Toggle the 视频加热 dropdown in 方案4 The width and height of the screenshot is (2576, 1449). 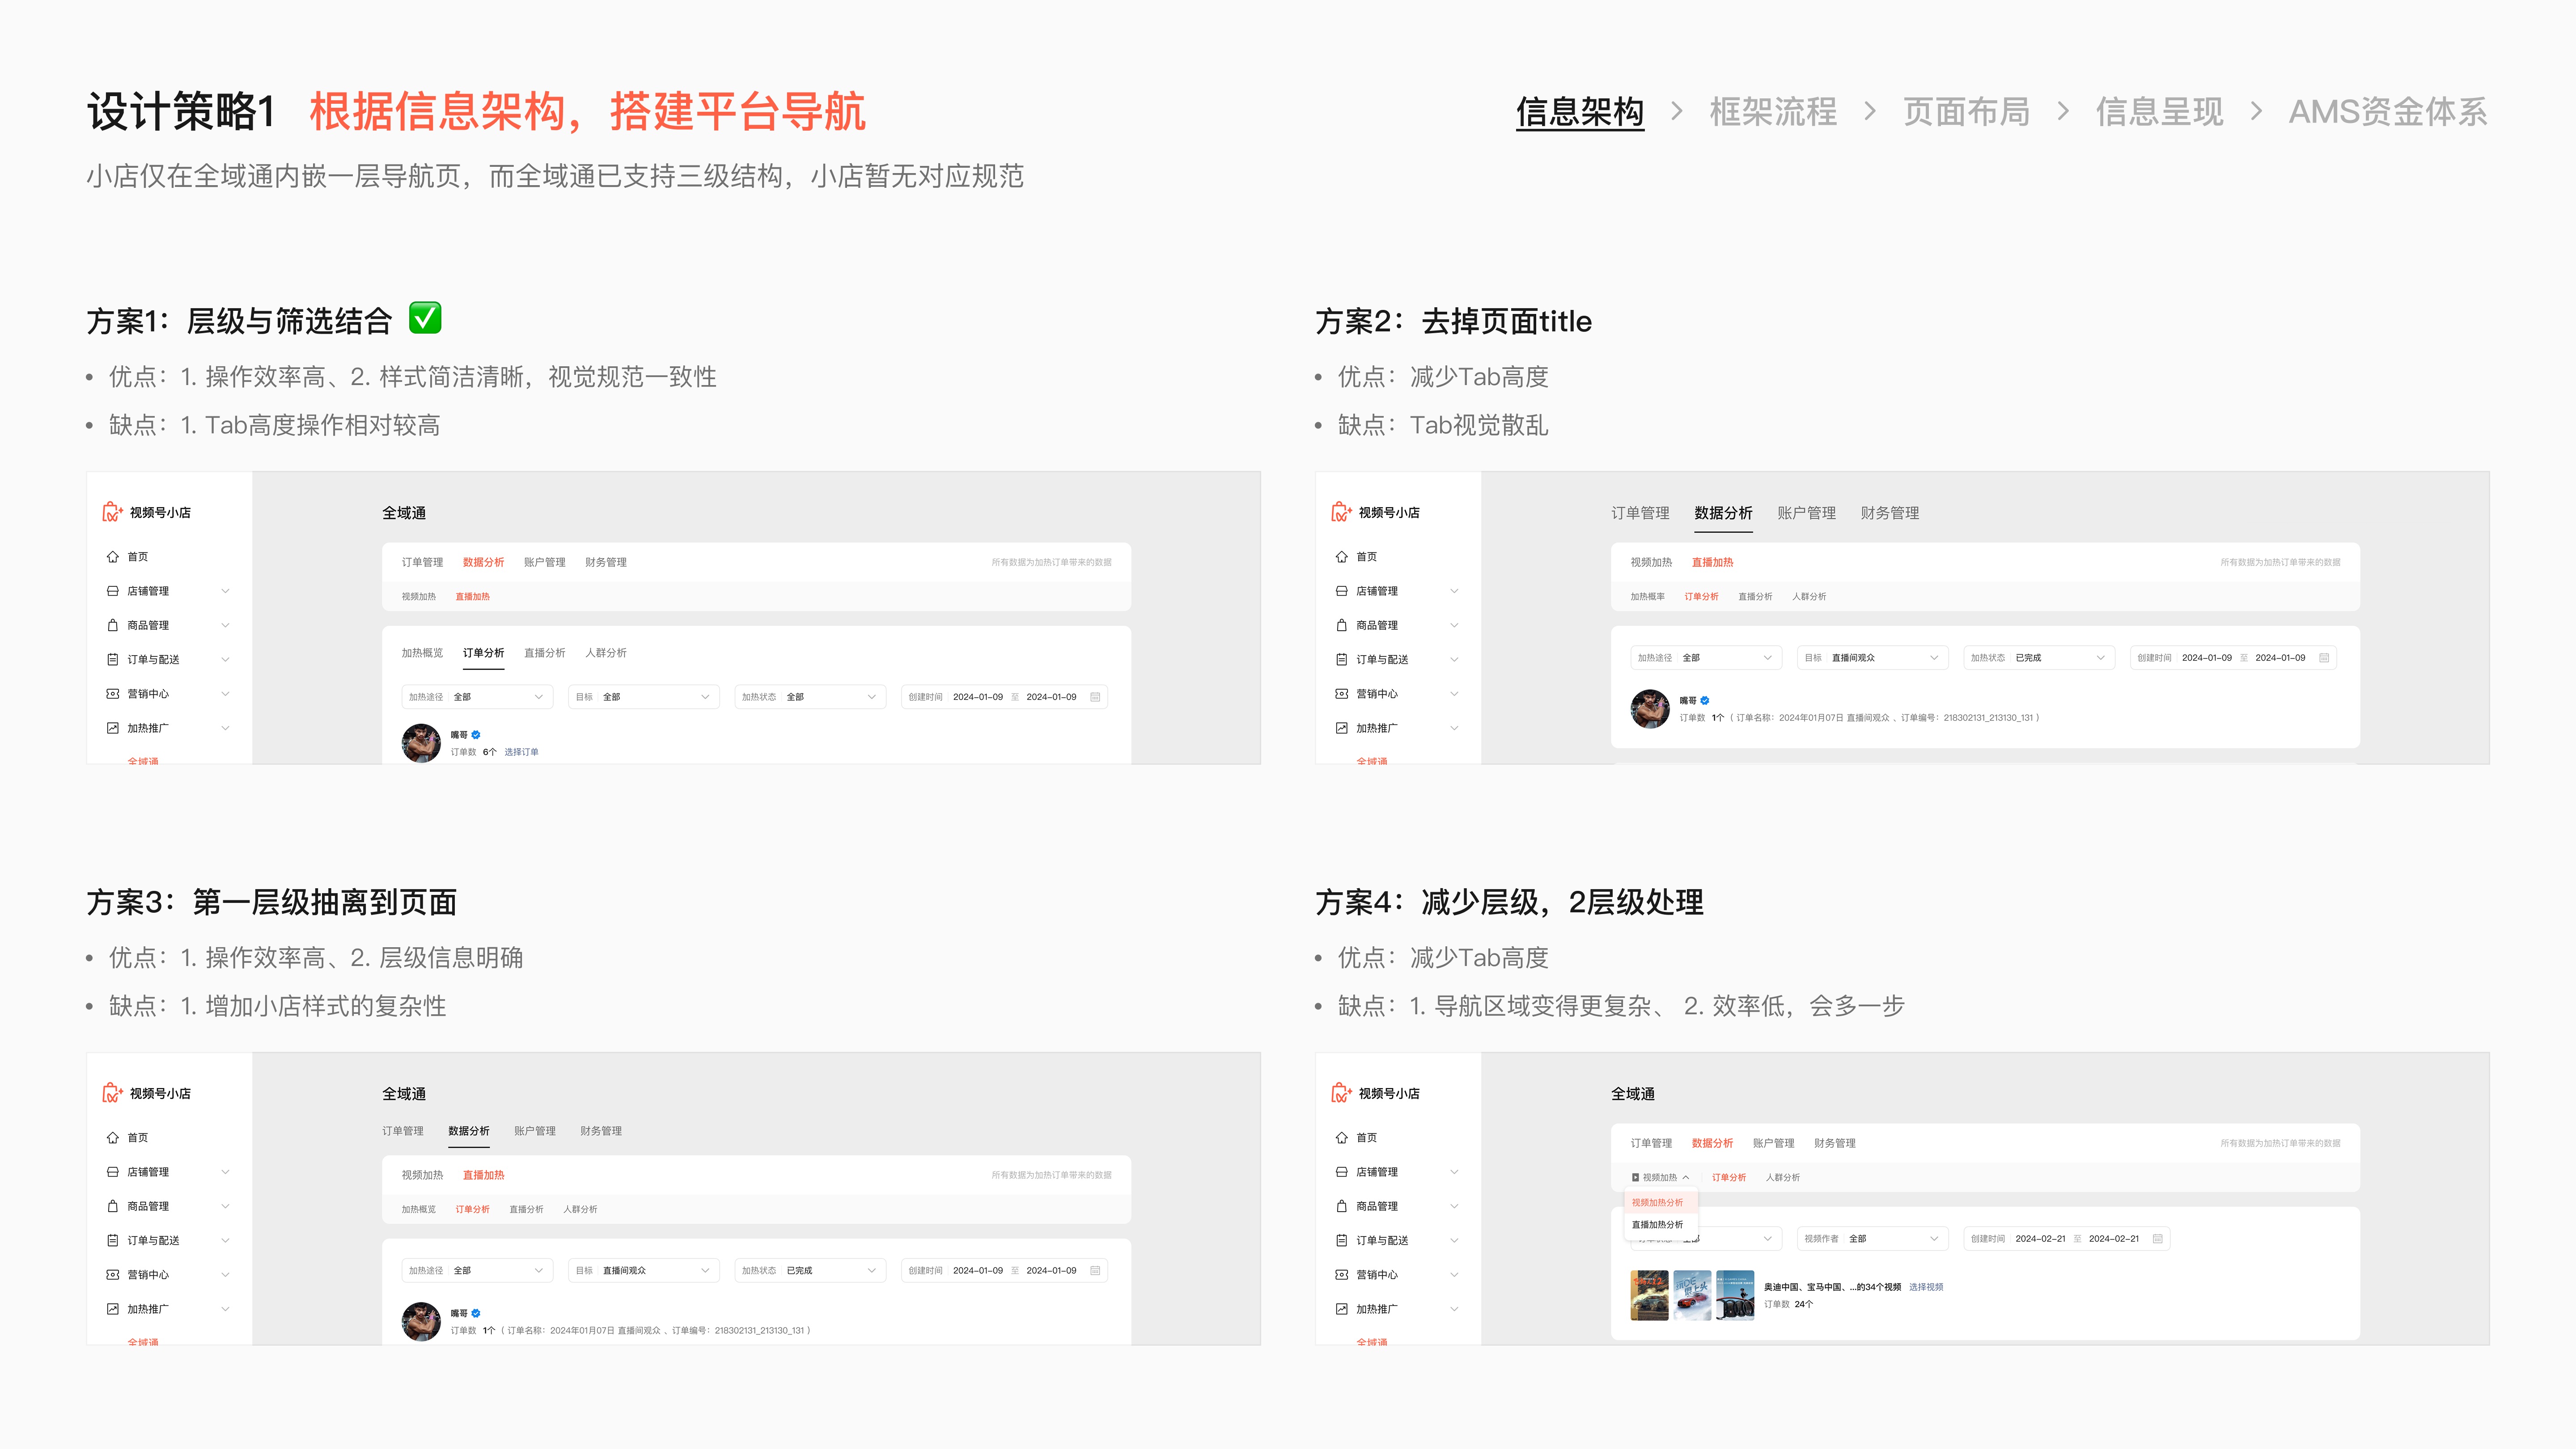(1660, 1178)
